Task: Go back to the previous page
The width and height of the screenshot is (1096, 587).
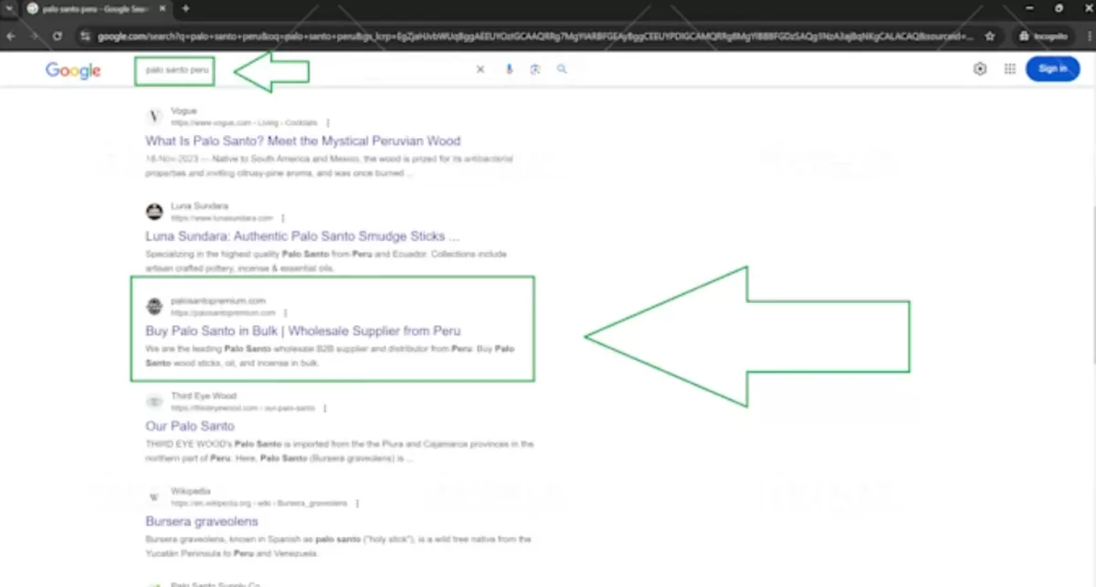Action: 12,36
